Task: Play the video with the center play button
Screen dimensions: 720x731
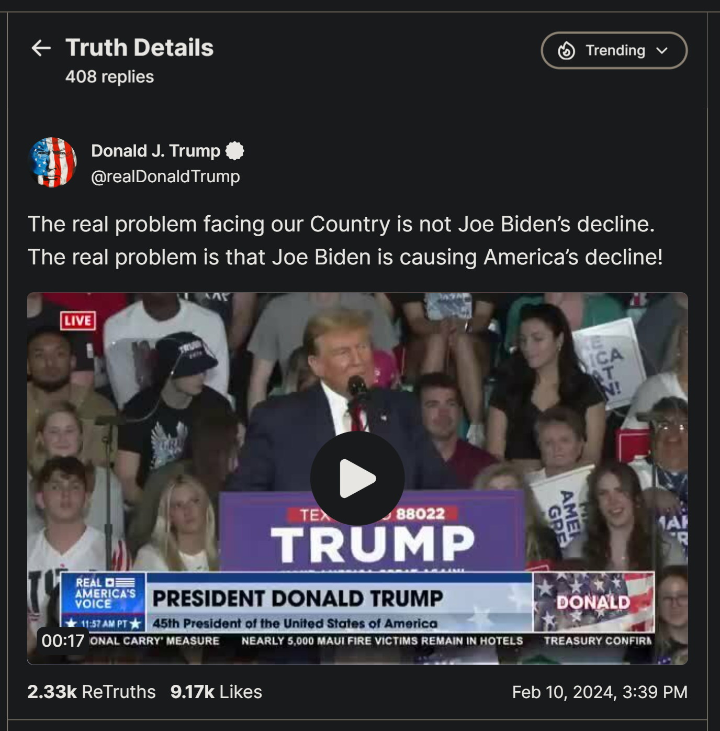Action: pyautogui.click(x=357, y=478)
